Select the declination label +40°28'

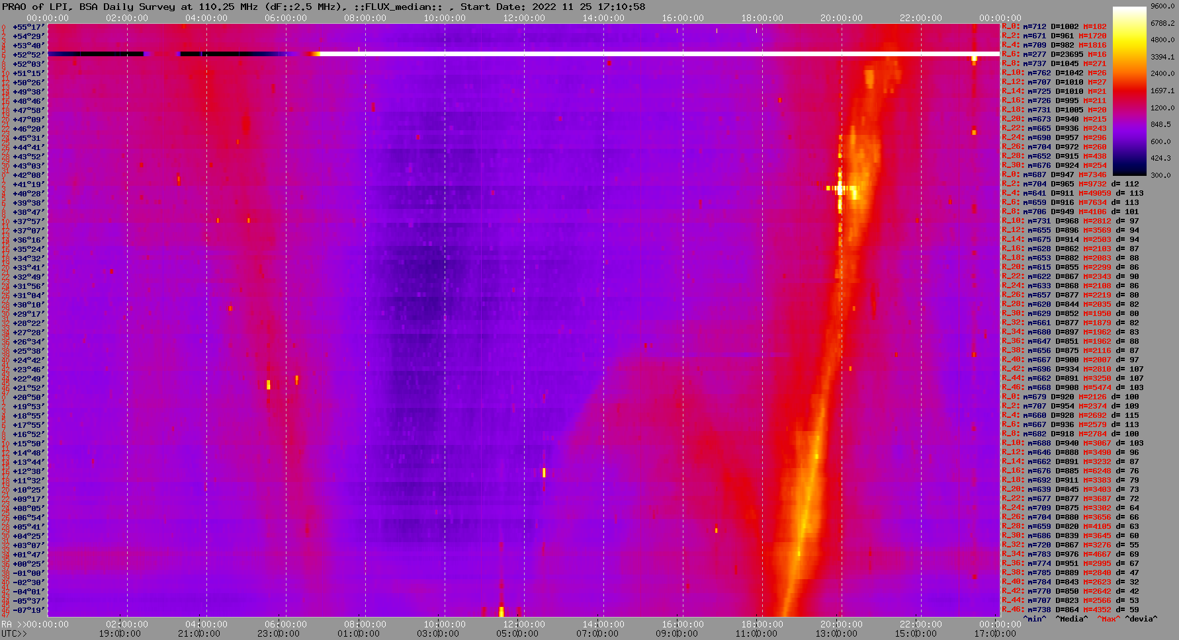[x=28, y=194]
